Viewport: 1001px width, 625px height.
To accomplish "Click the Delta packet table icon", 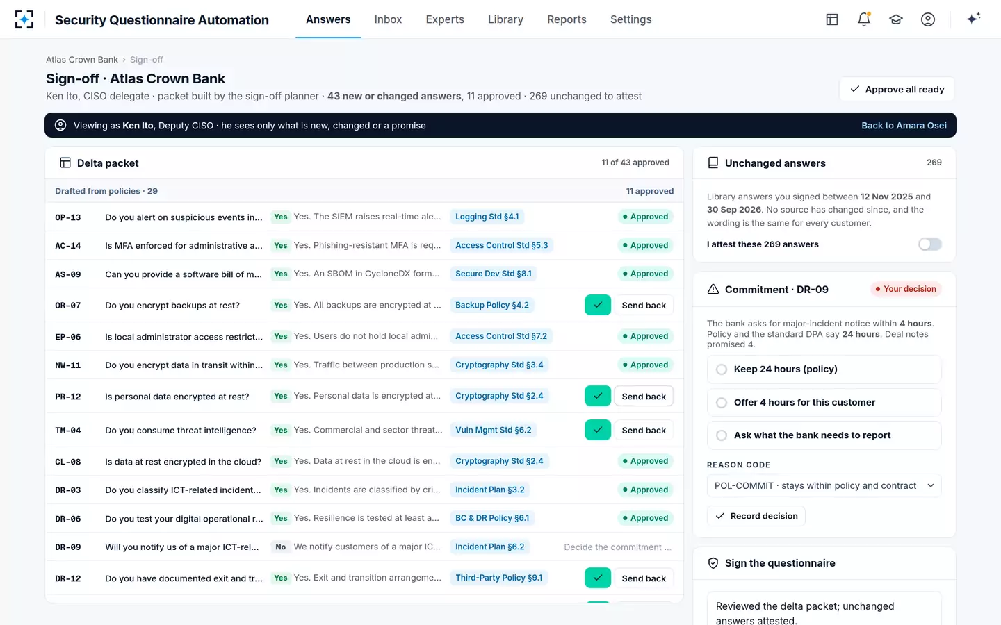I will 65,162.
